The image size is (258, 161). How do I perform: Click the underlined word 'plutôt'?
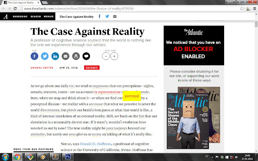click(x=72, y=110)
